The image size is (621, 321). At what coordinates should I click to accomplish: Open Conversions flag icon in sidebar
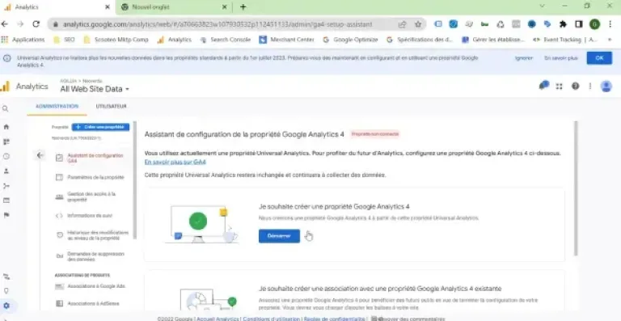(6, 215)
